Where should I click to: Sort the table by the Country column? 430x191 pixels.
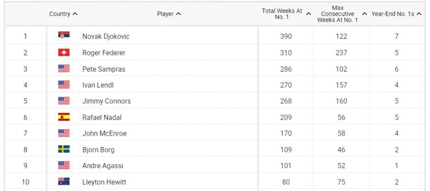[63, 14]
